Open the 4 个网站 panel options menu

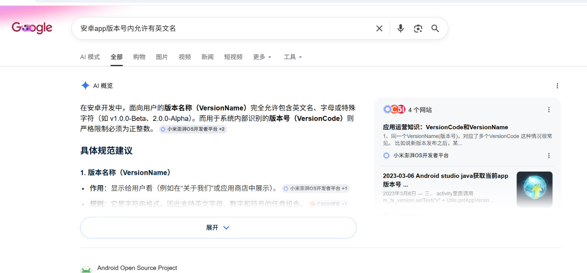549,110
